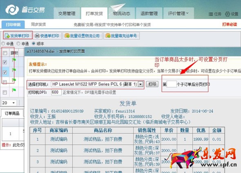Viewport: 241px width, 173px height.
Task: Click the 发货单打印 document icon button
Action: pyautogui.click(x=7, y=36)
